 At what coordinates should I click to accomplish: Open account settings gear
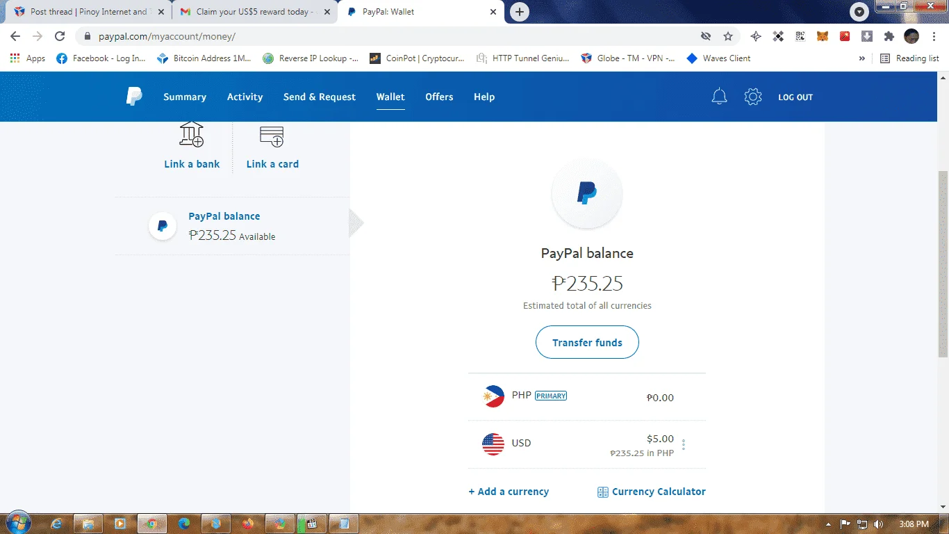click(x=753, y=97)
